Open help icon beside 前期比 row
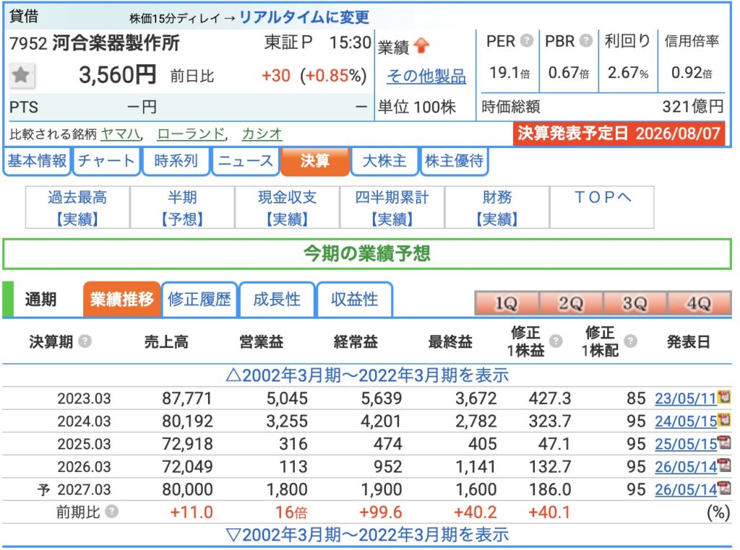 pyautogui.click(x=111, y=511)
